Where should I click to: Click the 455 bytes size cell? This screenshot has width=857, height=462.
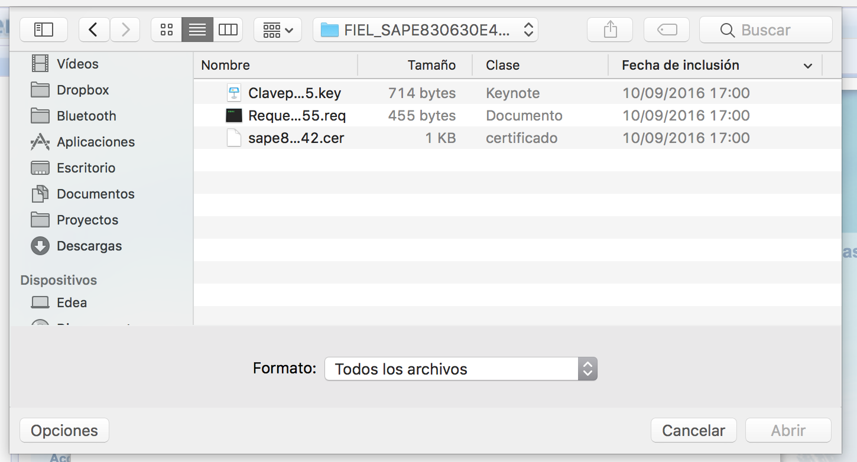coord(421,115)
